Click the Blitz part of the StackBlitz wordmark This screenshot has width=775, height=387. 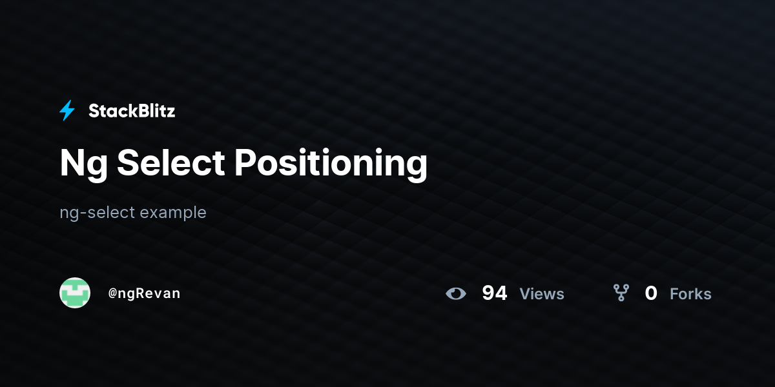tap(154, 111)
